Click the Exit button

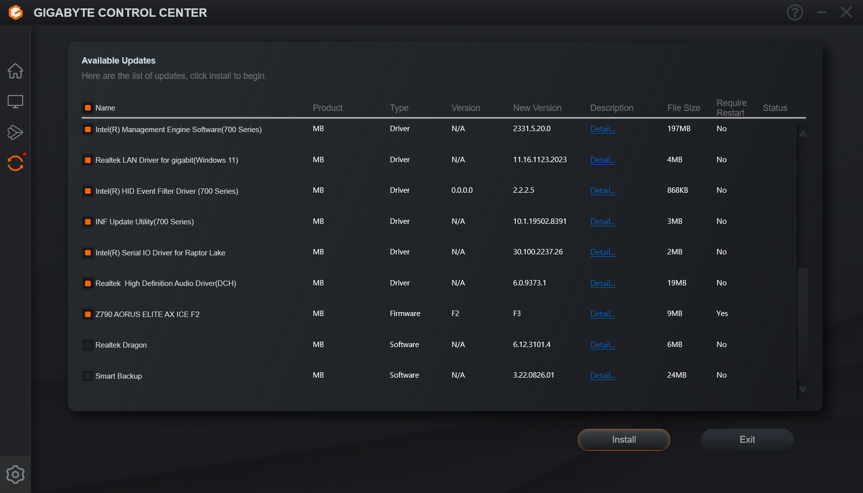pyautogui.click(x=747, y=440)
